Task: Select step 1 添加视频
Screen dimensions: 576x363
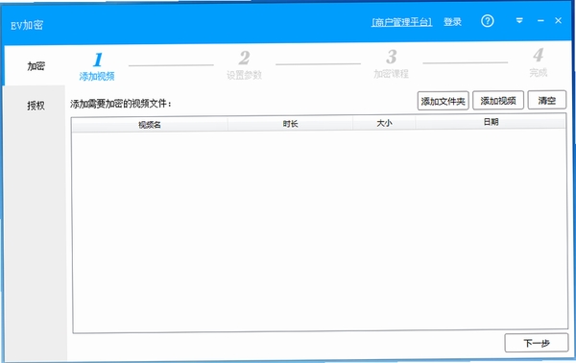Action: pos(97,66)
